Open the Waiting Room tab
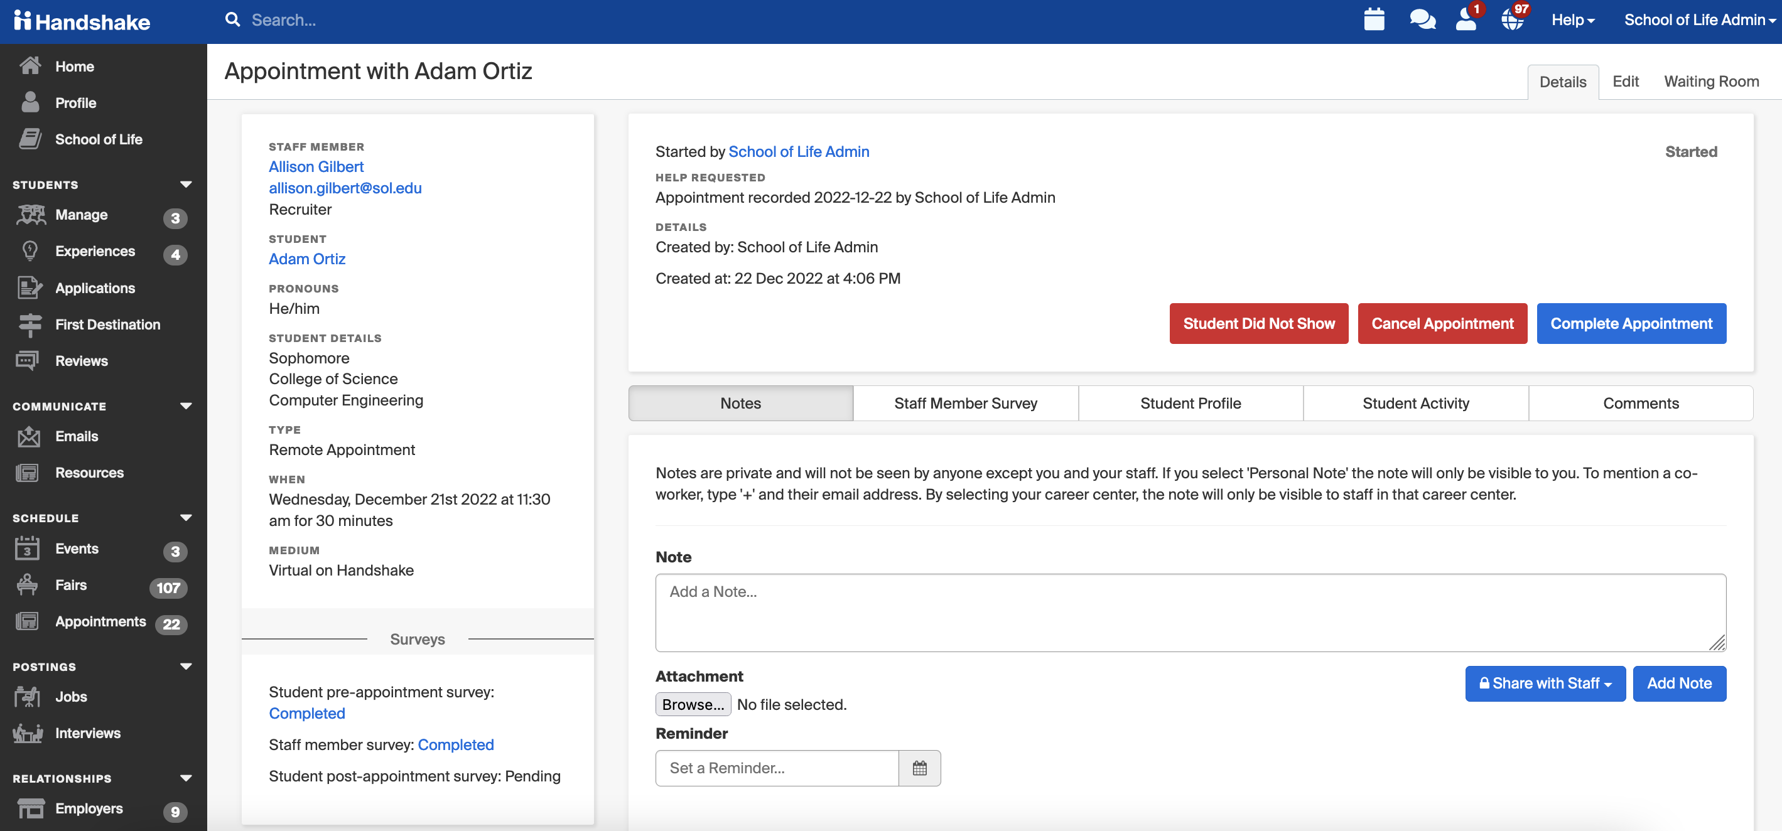 1711,82
